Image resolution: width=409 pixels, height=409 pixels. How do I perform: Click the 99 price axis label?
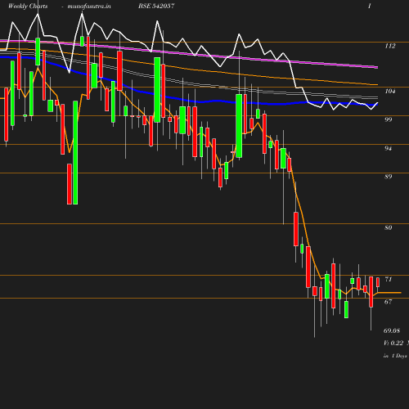(389, 119)
